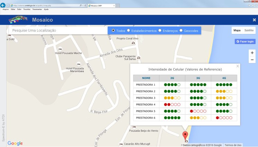Click the 4G column header
The width and height of the screenshot is (258, 147).
pos(224,78)
